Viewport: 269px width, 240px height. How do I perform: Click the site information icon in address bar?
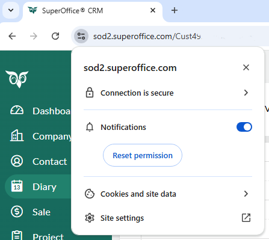pos(81,36)
